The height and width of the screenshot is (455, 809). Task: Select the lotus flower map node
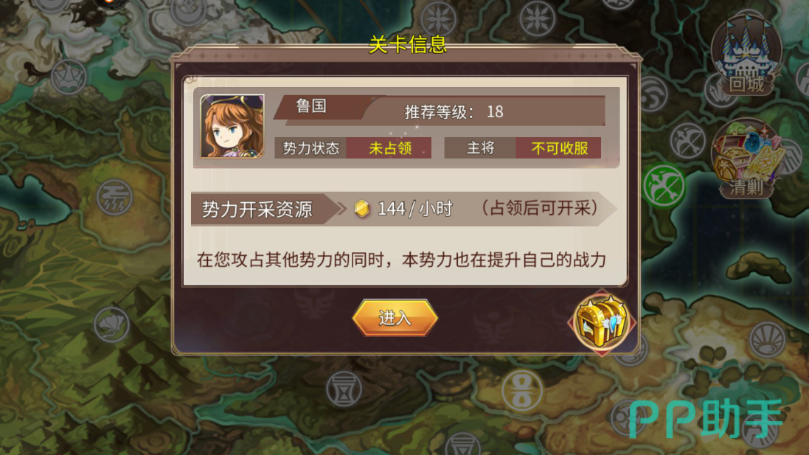coord(111,324)
